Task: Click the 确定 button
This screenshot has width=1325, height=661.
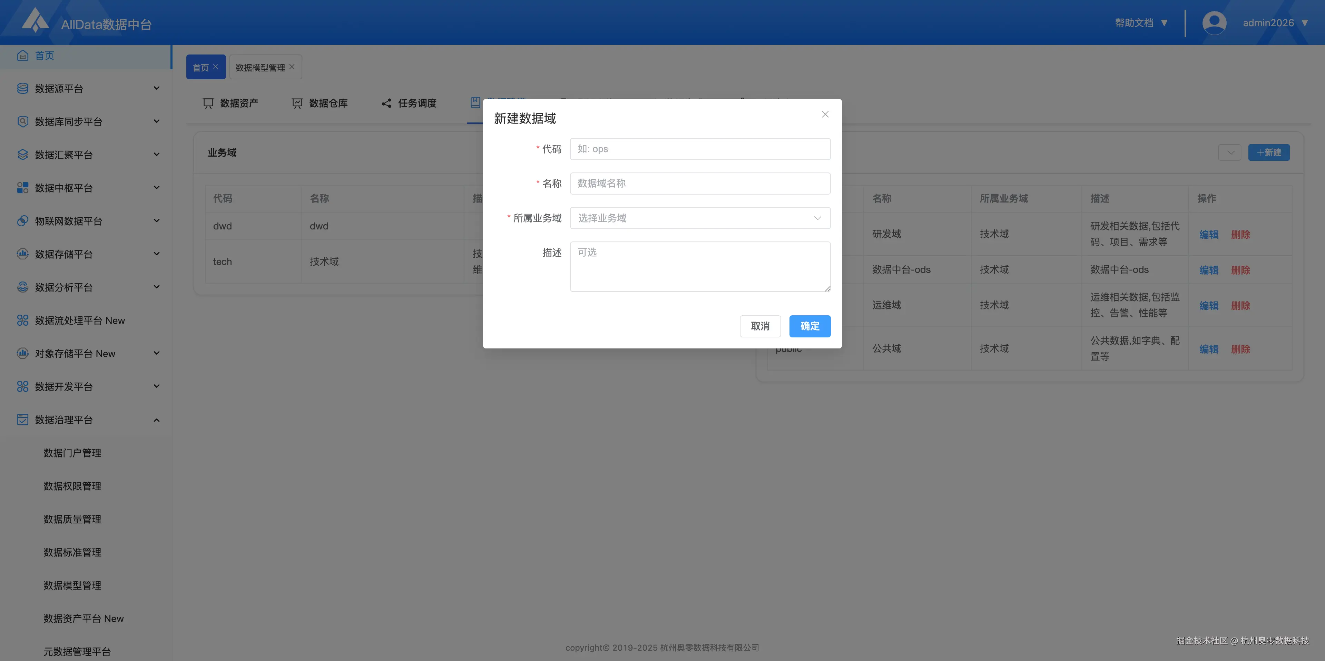Action: tap(809, 326)
